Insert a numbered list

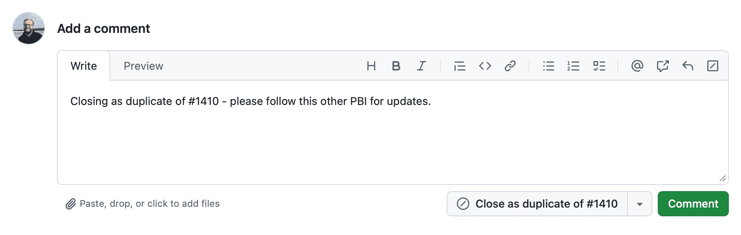click(x=573, y=66)
